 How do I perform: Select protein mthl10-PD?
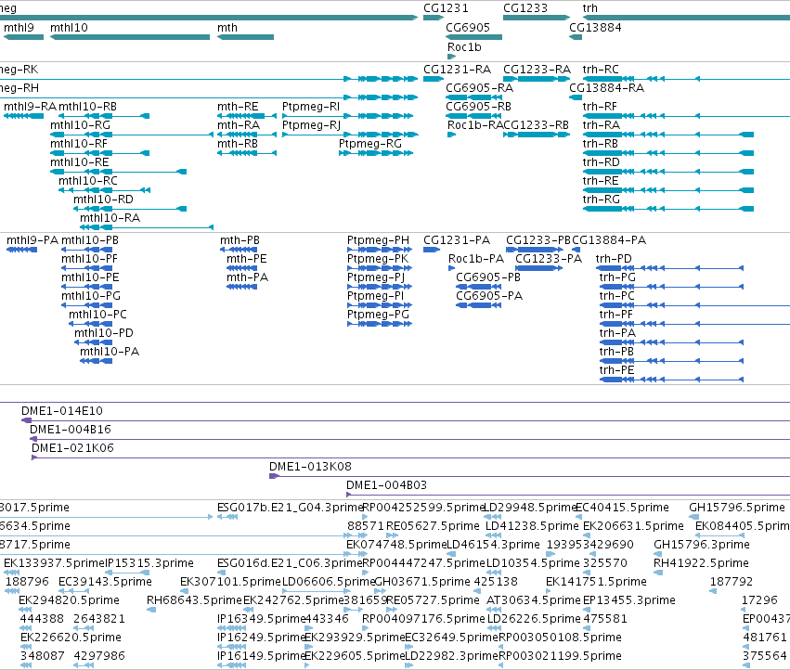pyautogui.click(x=104, y=333)
